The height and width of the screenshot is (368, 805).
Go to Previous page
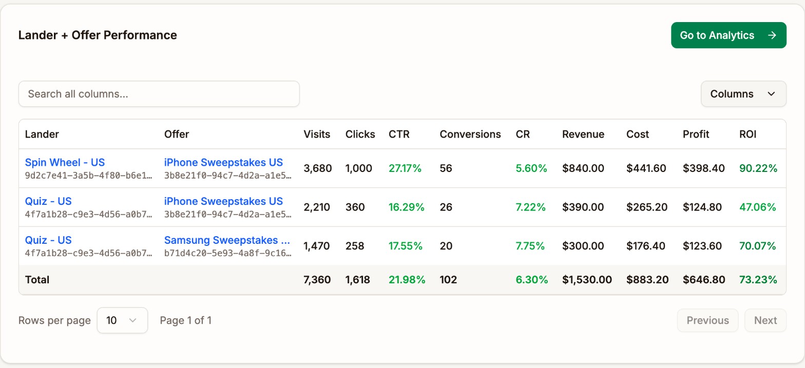point(708,320)
